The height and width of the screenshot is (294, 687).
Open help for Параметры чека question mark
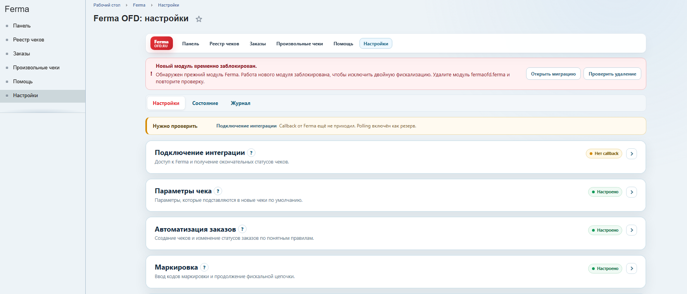[x=218, y=191]
